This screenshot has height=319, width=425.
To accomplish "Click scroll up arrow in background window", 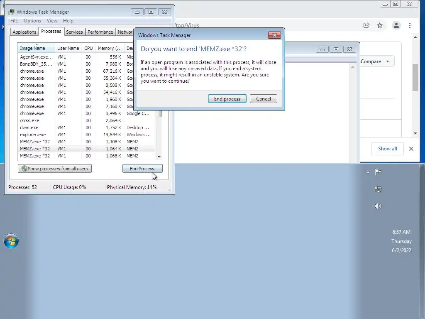I will coord(353,67).
